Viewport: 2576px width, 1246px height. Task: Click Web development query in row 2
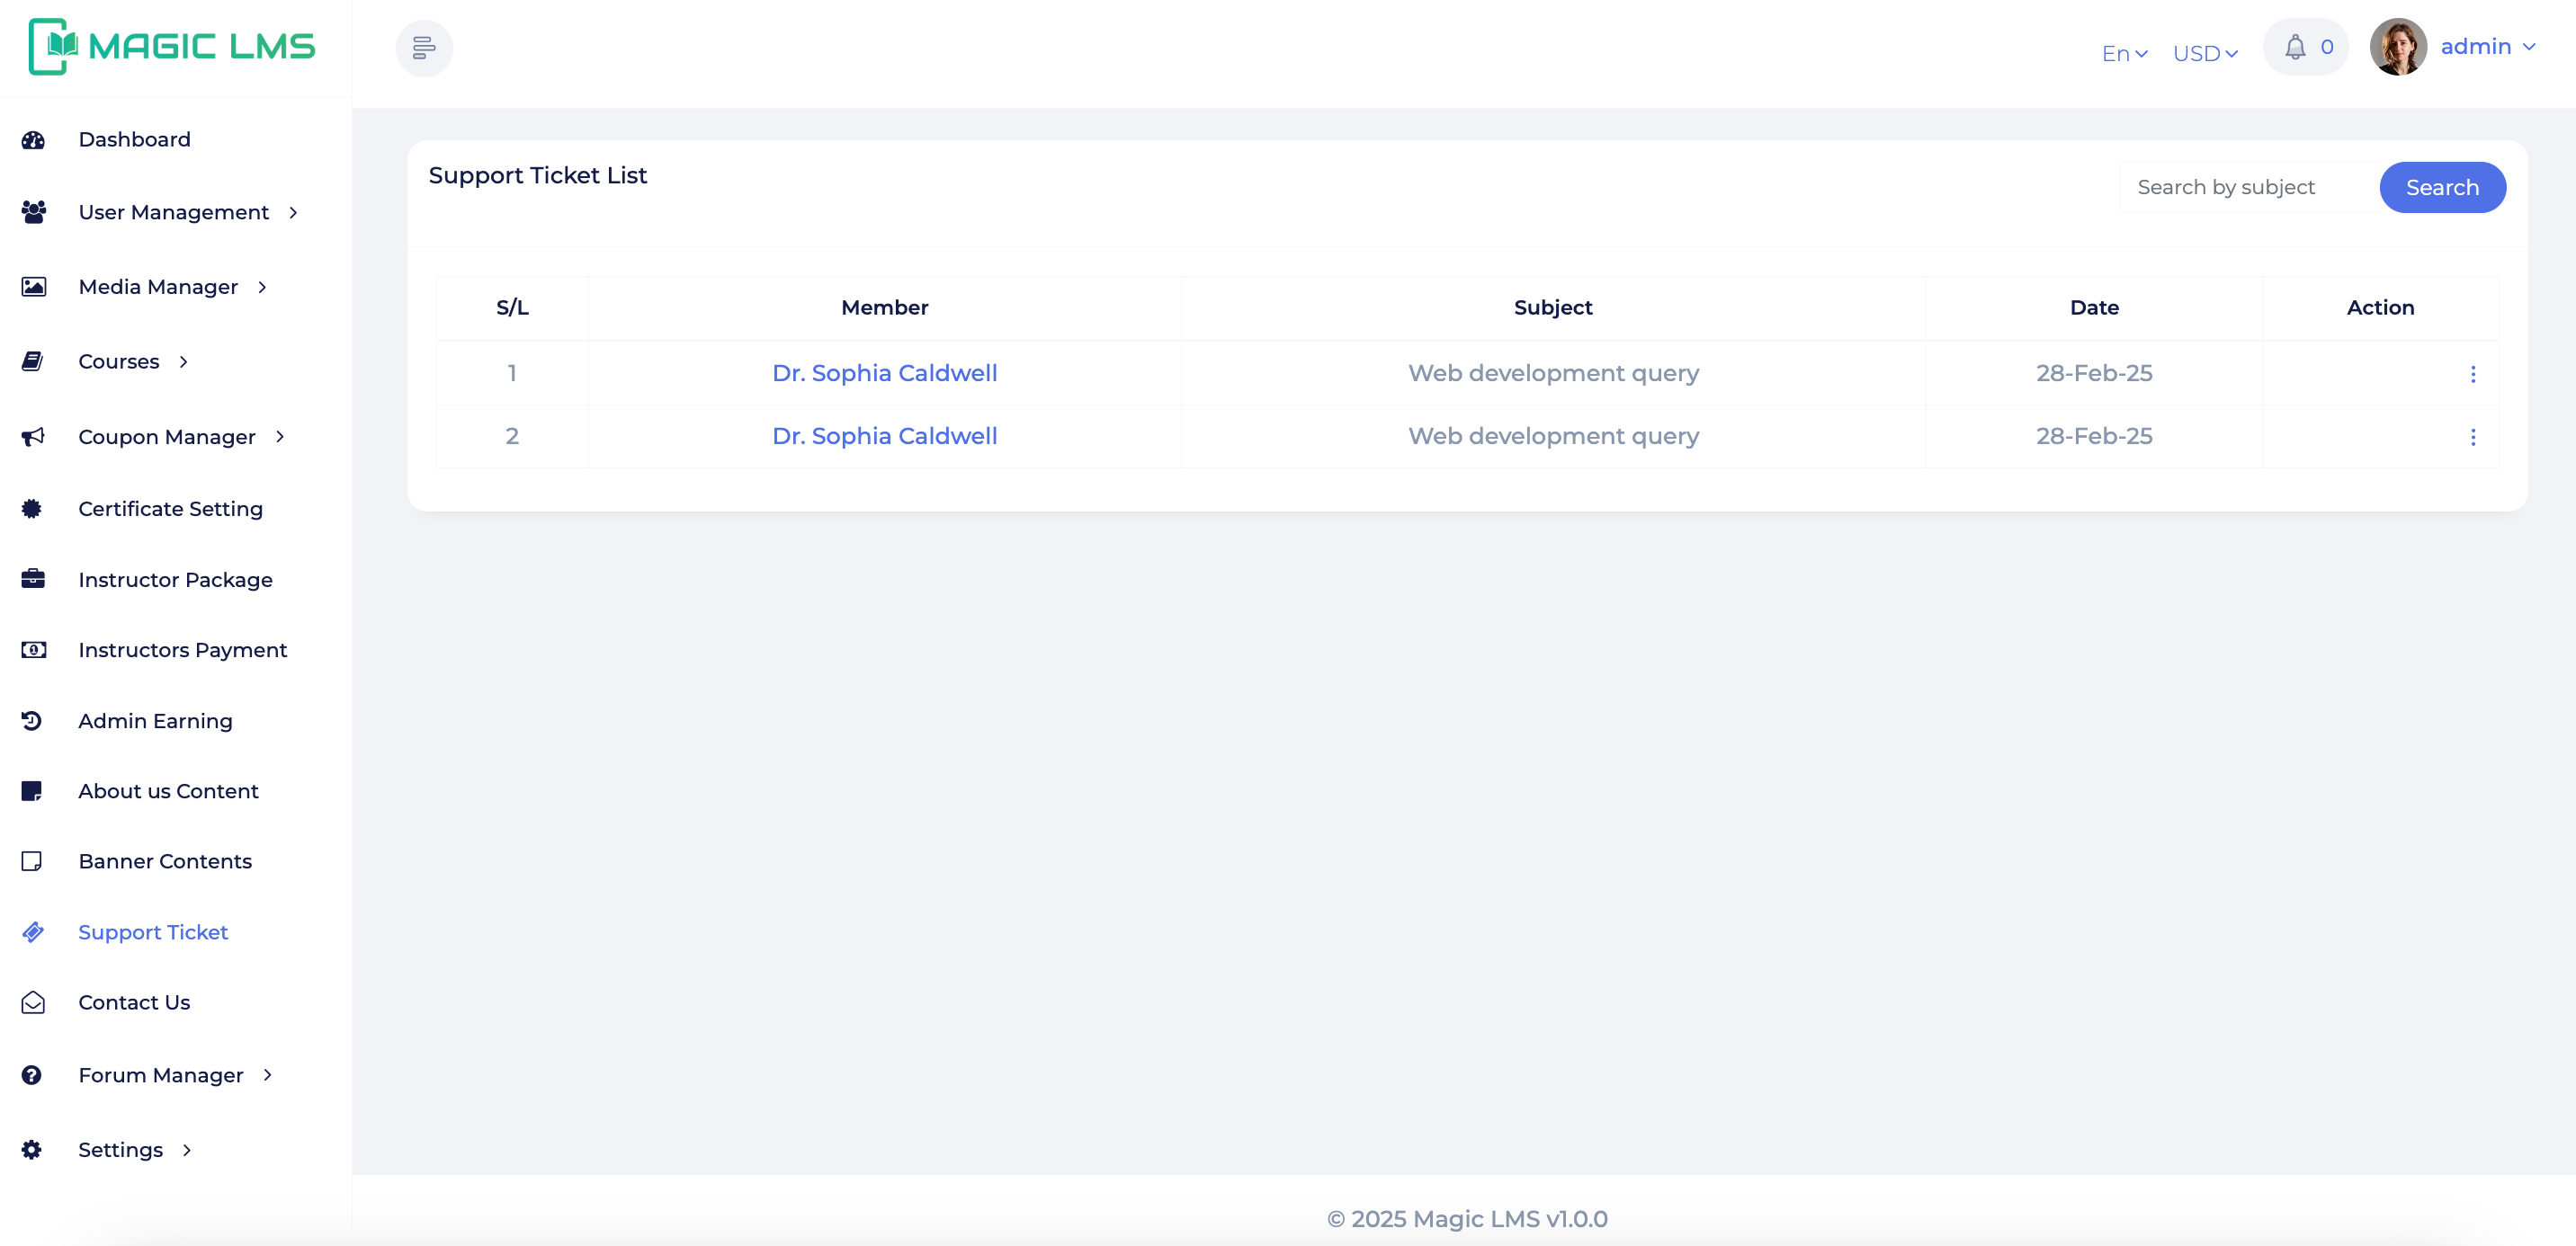tap(1553, 436)
